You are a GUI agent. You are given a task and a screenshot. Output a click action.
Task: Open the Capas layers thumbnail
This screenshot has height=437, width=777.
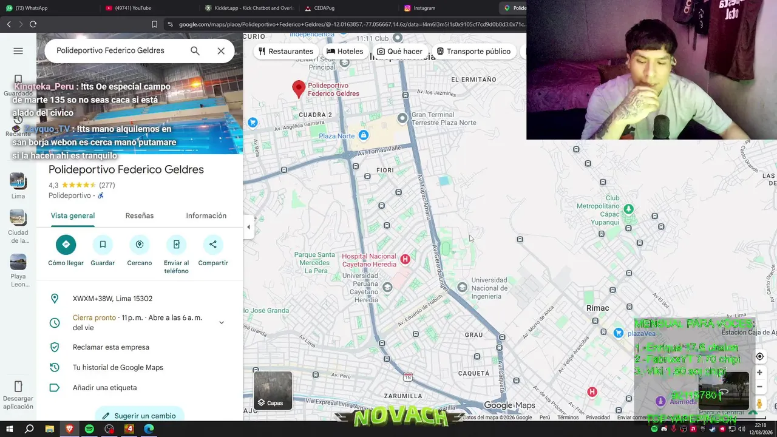coord(273,391)
